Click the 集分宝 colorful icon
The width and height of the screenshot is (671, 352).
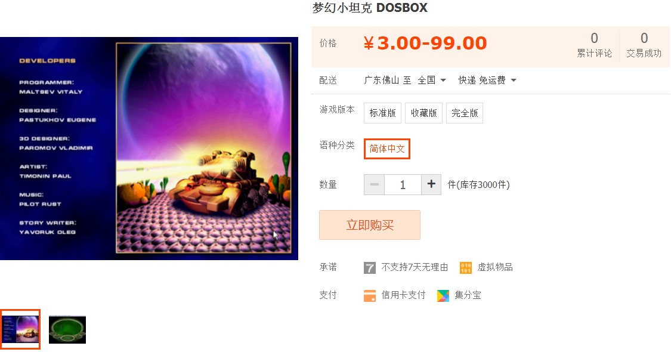pyautogui.click(x=443, y=295)
